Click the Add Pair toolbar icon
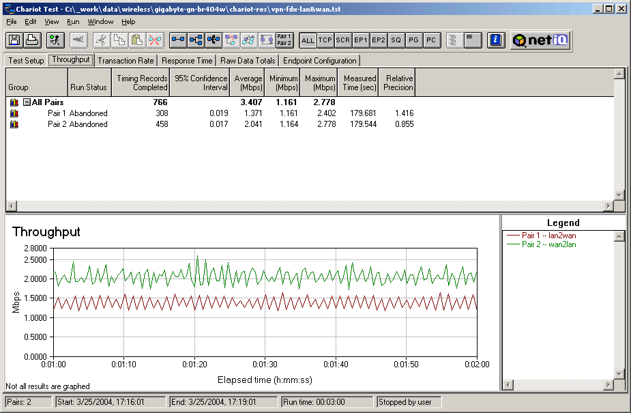 178,40
